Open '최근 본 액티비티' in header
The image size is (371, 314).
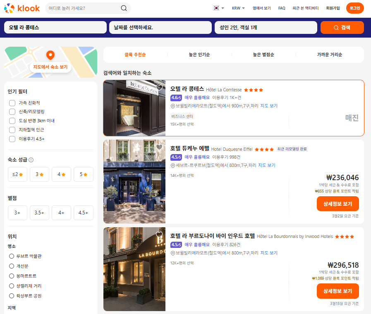306,8
